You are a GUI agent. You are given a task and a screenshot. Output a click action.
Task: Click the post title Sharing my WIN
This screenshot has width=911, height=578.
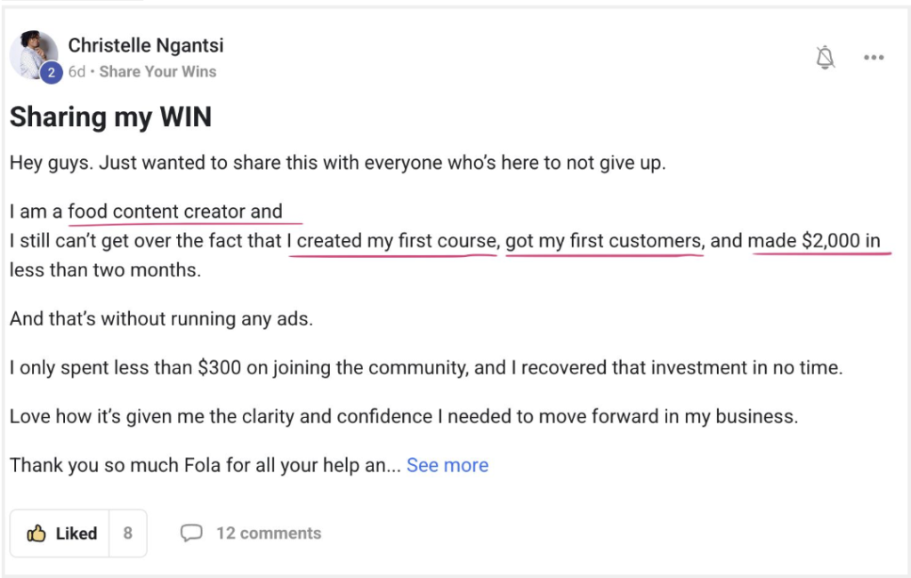[110, 116]
